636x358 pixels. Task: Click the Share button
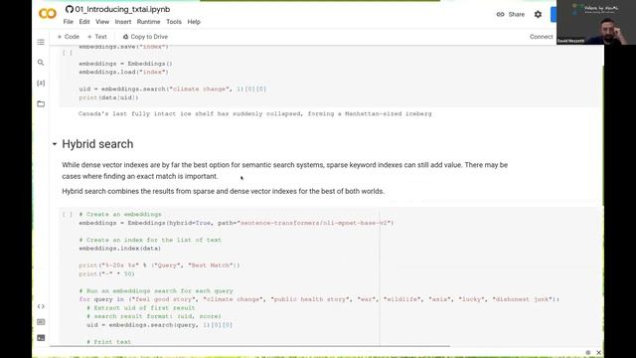tap(511, 14)
